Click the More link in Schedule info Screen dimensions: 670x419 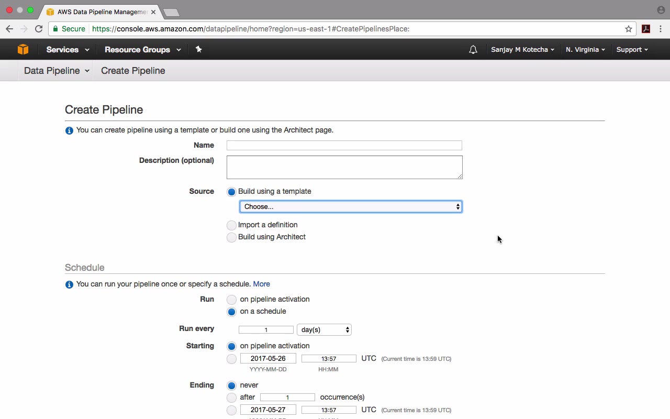pyautogui.click(x=261, y=284)
